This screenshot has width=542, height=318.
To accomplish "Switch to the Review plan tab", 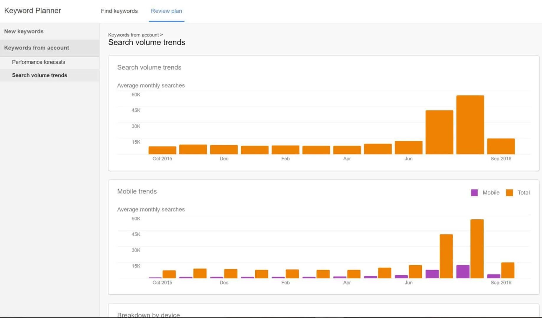I will [x=166, y=11].
